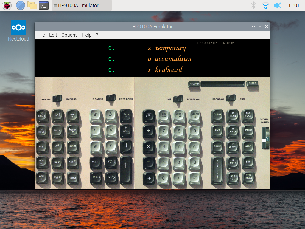Click the IF x>y key

click(233, 162)
